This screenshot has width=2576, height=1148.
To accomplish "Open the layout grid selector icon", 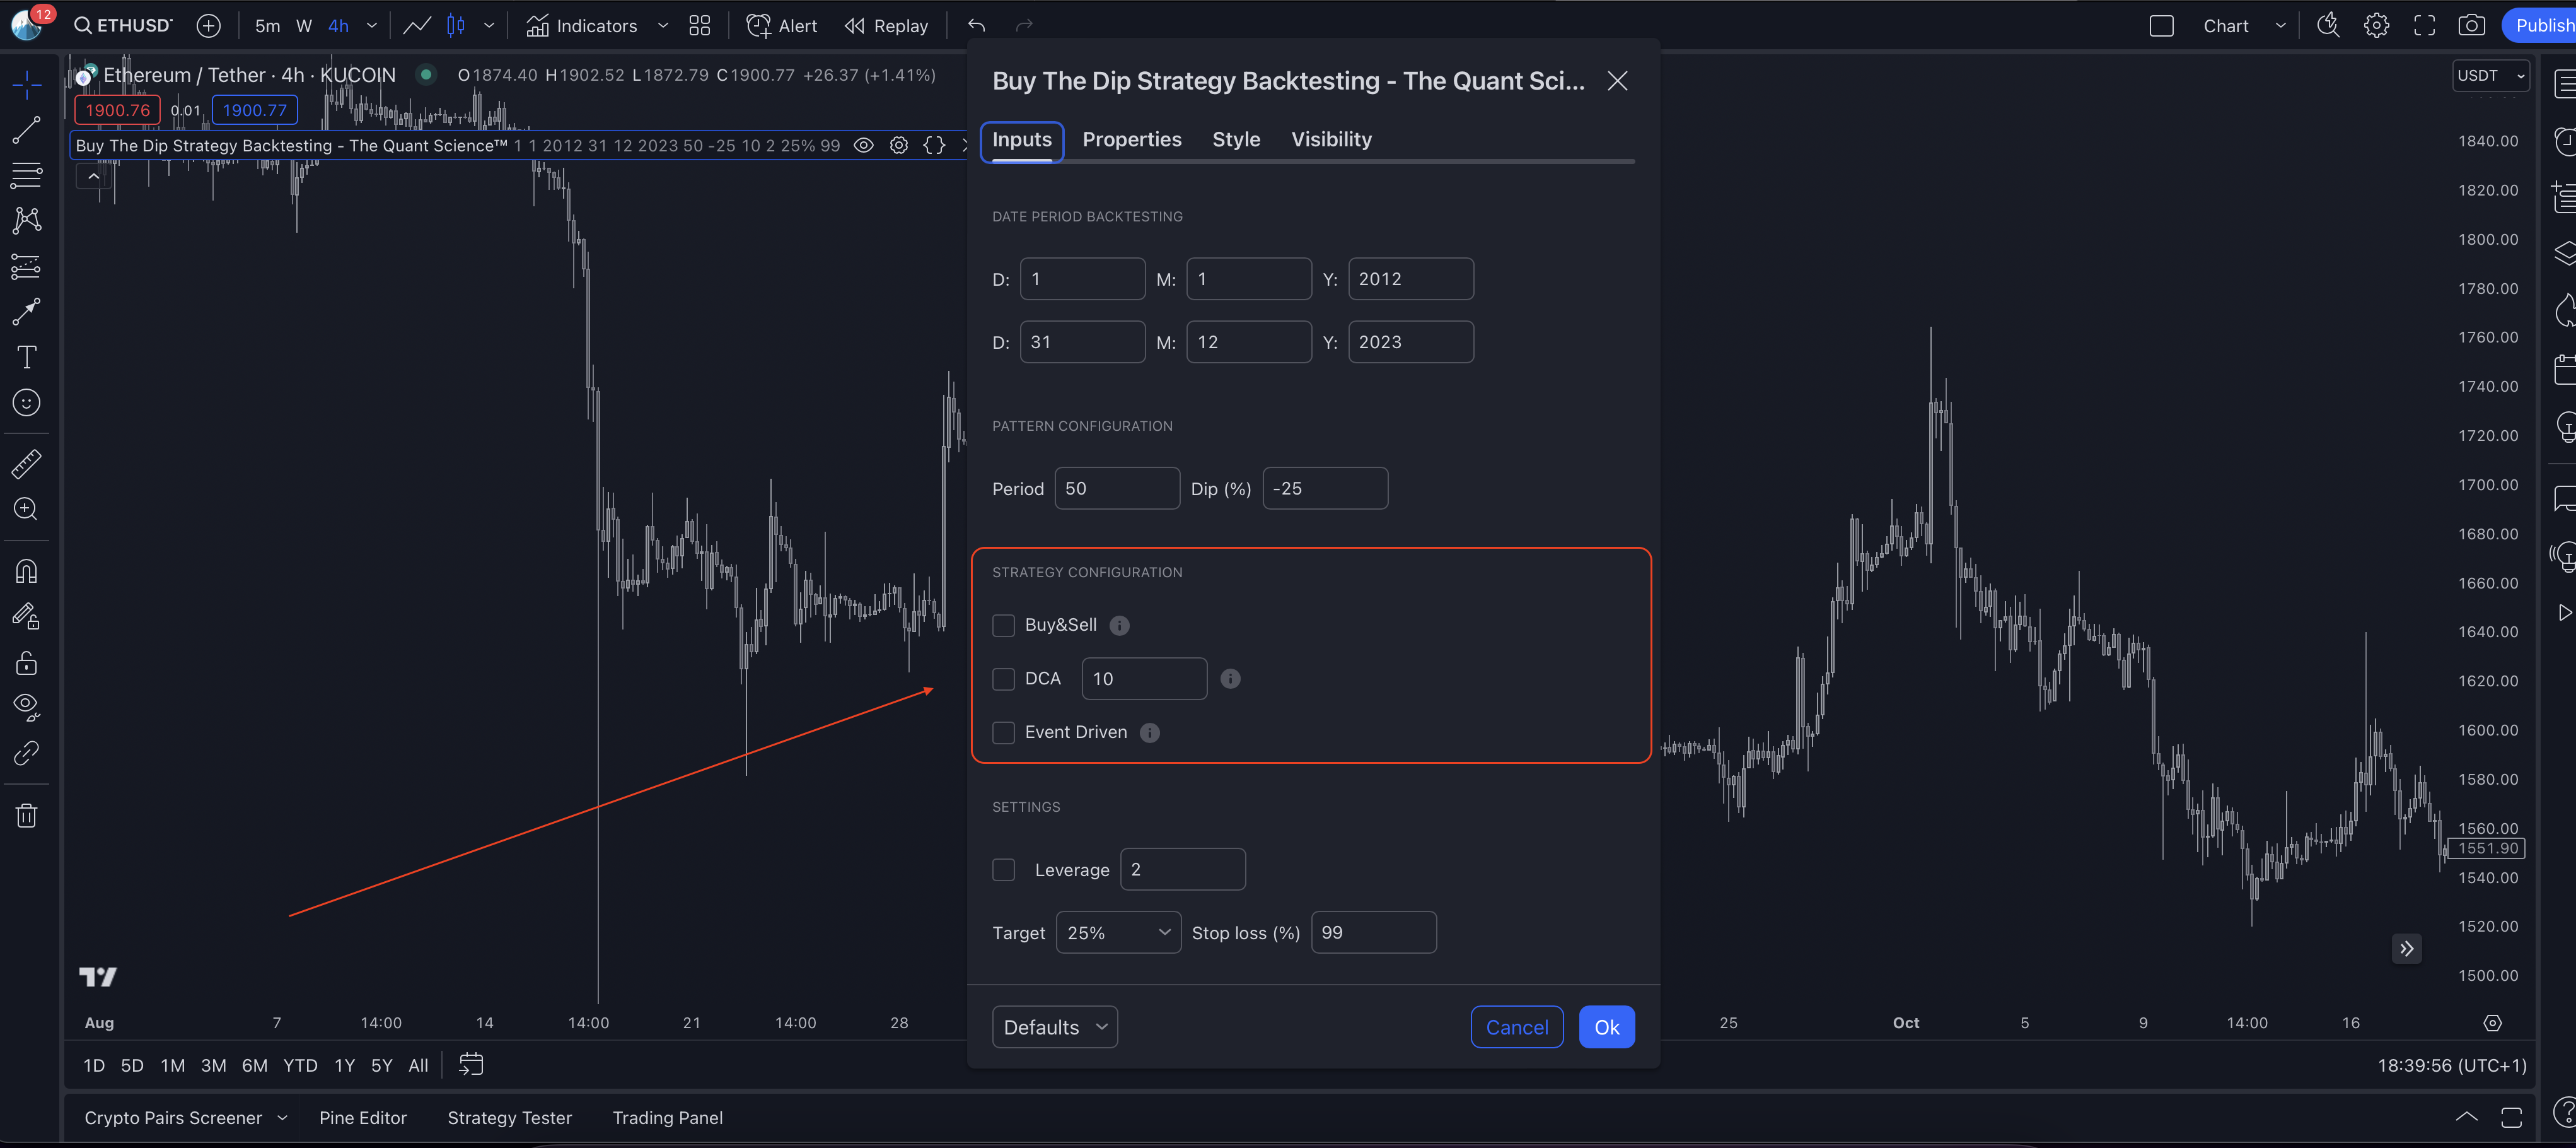I will click(700, 26).
